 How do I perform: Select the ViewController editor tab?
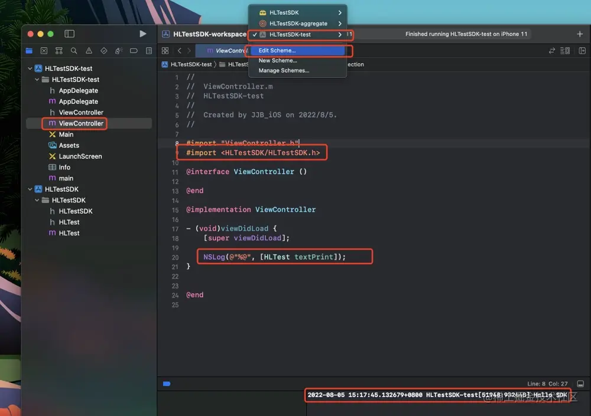226,50
